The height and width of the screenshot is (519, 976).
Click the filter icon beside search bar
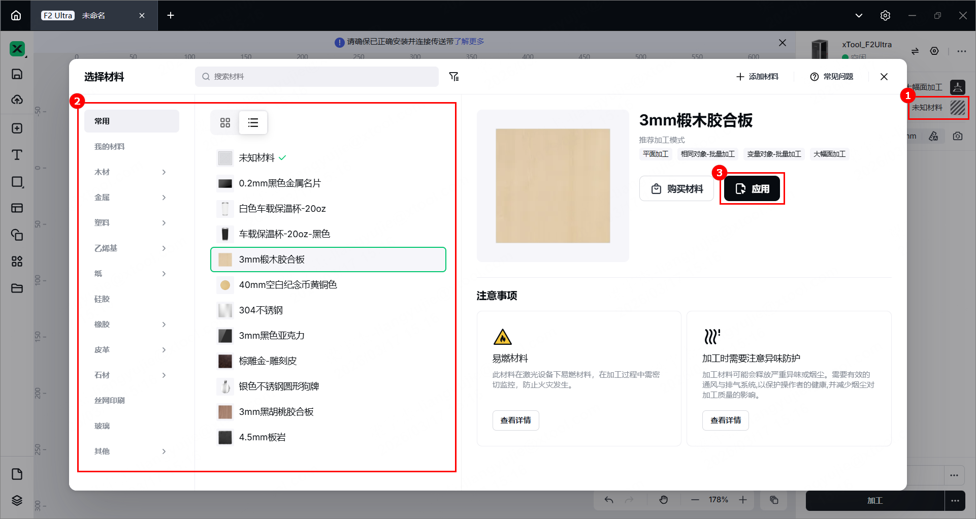point(454,77)
